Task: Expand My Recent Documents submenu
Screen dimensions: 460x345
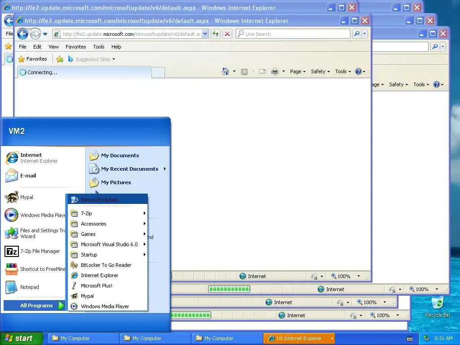Action: (128, 169)
